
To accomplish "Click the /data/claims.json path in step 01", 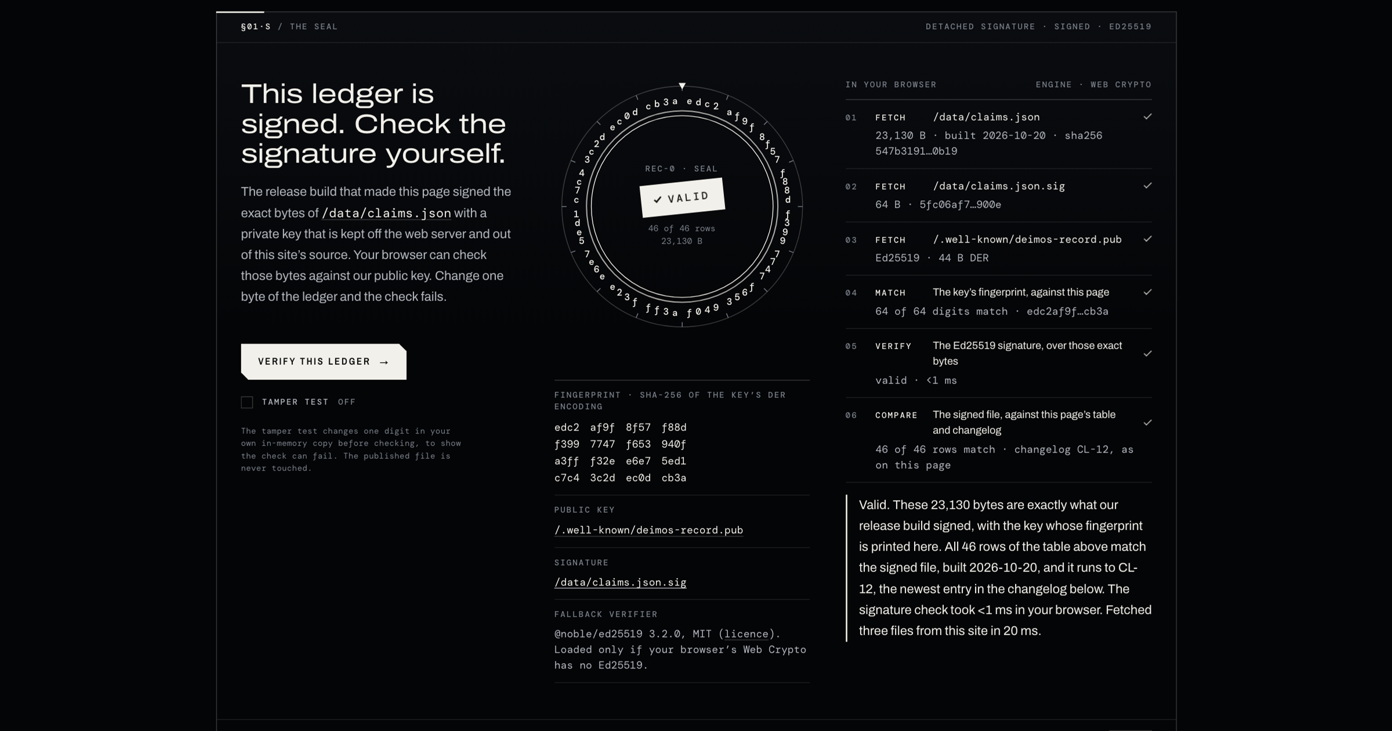I will 986,117.
